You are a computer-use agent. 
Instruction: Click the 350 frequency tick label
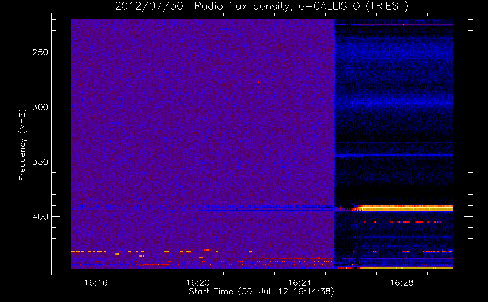click(40, 162)
